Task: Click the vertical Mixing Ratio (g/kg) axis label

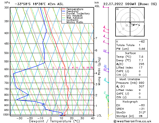Action: pos(99,71)
